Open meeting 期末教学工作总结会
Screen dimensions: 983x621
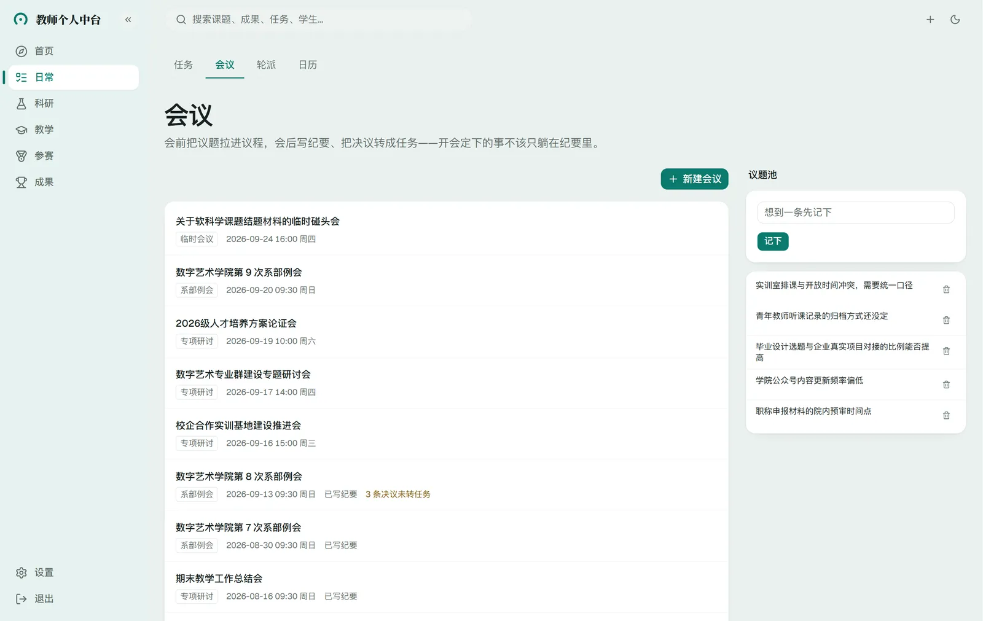[447, 586]
